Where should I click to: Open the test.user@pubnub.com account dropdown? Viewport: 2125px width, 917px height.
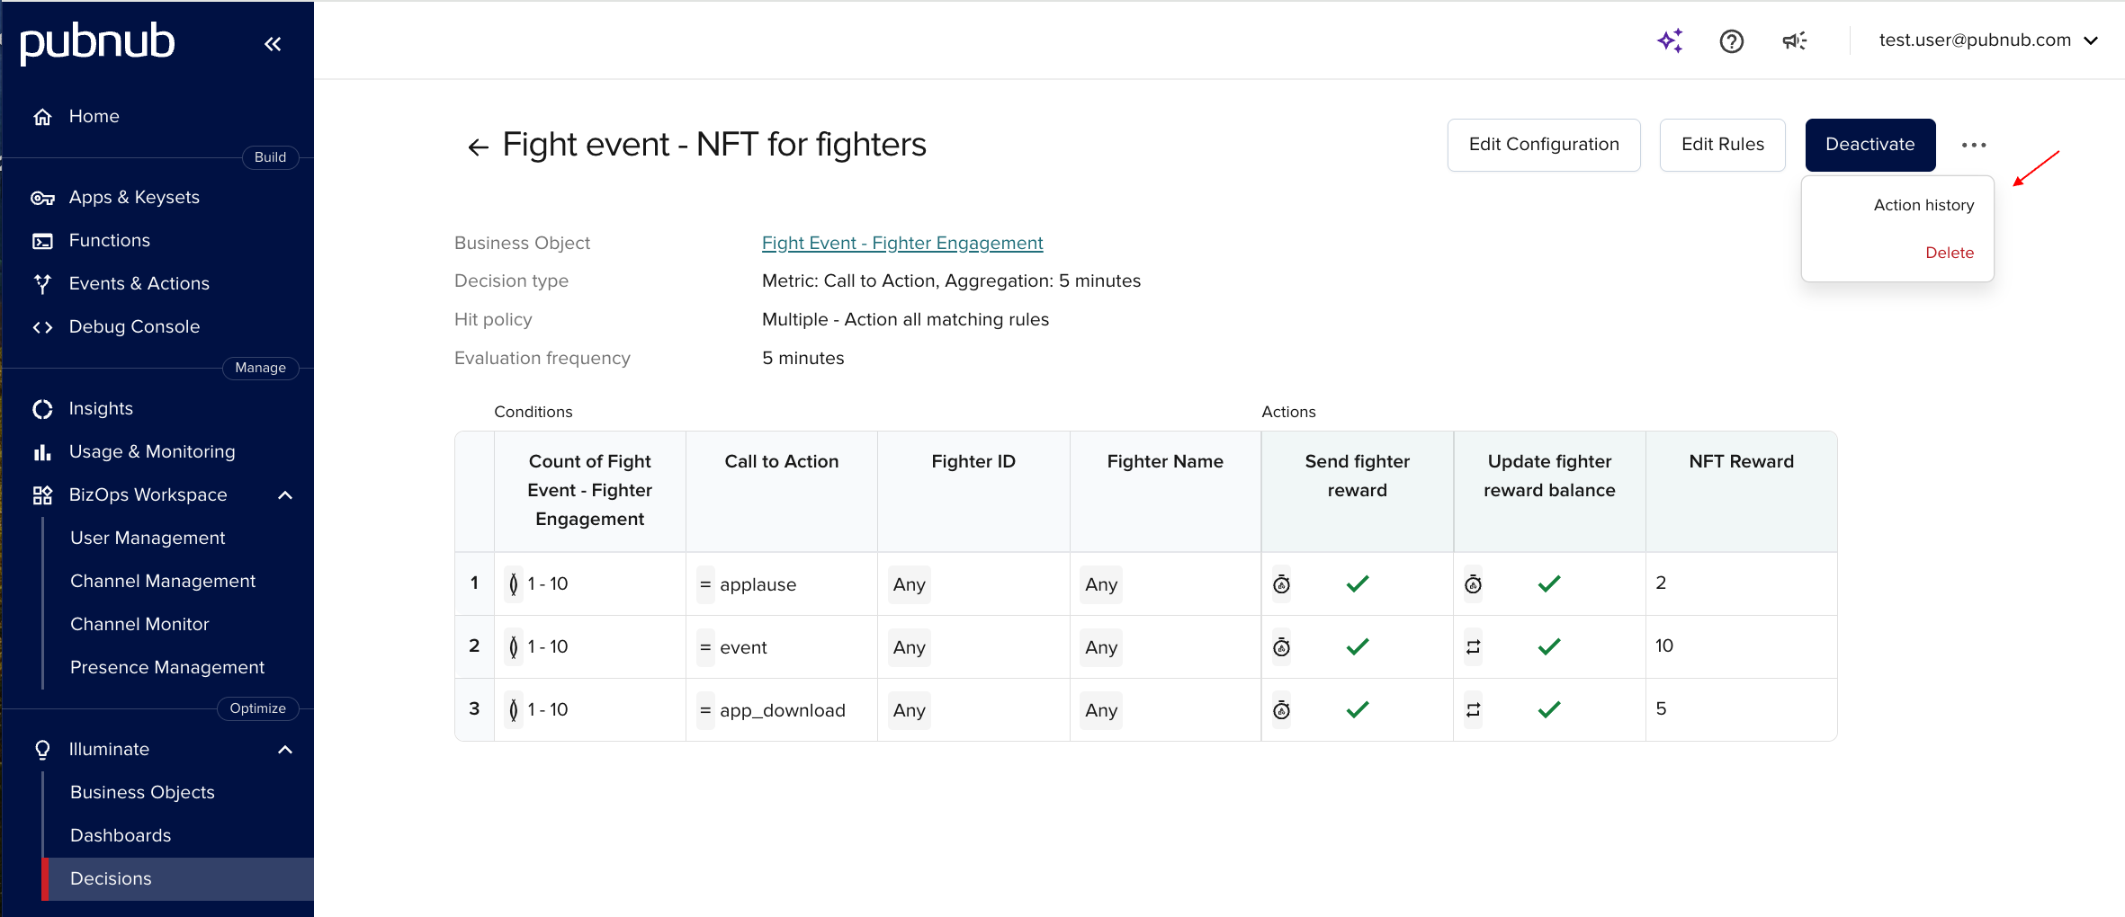(x=1988, y=40)
